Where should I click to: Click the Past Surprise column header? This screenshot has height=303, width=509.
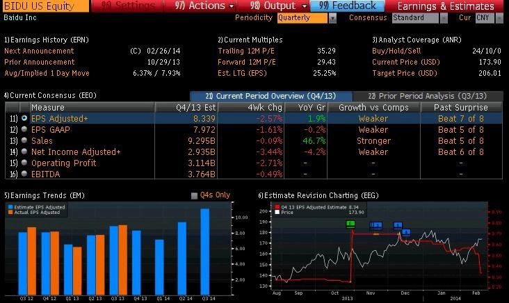click(461, 108)
